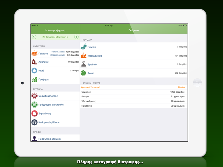
Task: Click the Wi-Fi icon in status bar
Action: pos(38,25)
